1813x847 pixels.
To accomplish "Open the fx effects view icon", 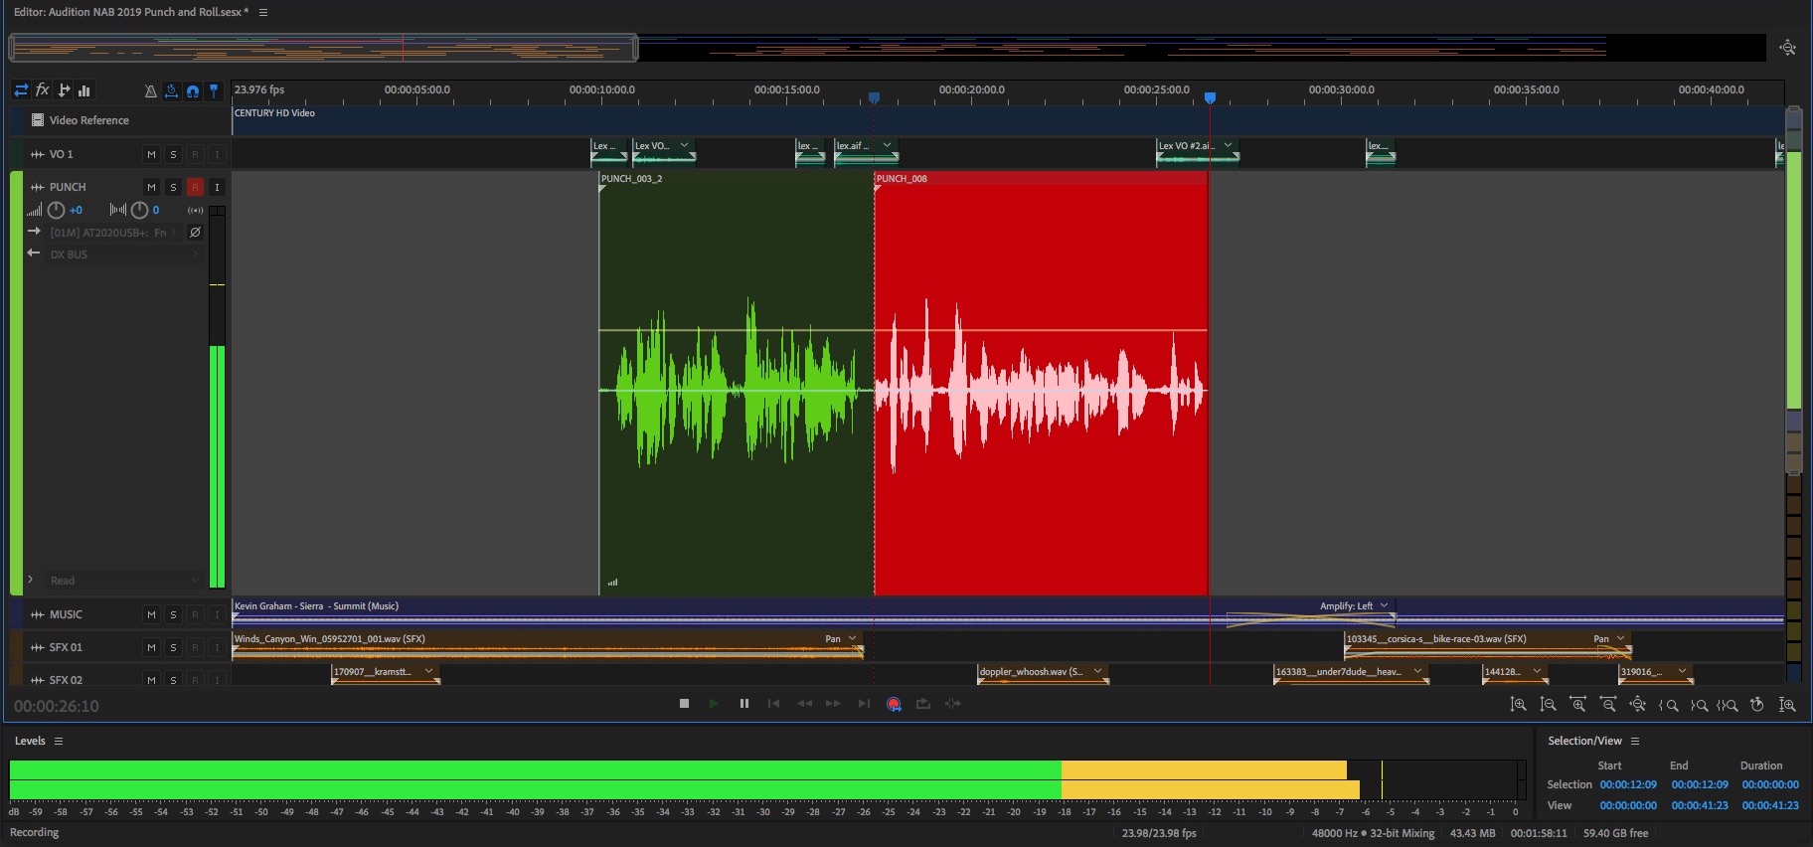I will (43, 90).
